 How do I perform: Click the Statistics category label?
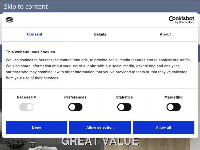point(124,97)
